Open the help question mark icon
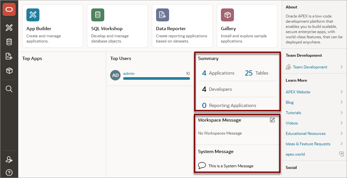The image size is (347, 178). point(9,172)
